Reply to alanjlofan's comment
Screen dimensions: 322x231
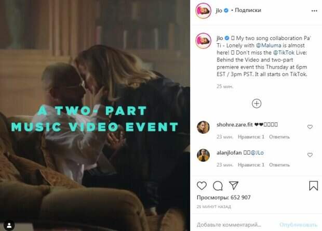pos(279,165)
